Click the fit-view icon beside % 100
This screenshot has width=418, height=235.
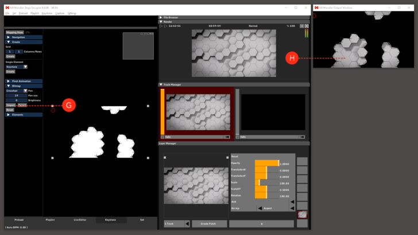pos(302,26)
